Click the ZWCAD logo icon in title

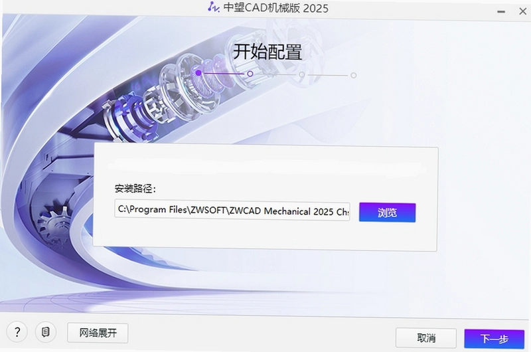click(x=213, y=7)
